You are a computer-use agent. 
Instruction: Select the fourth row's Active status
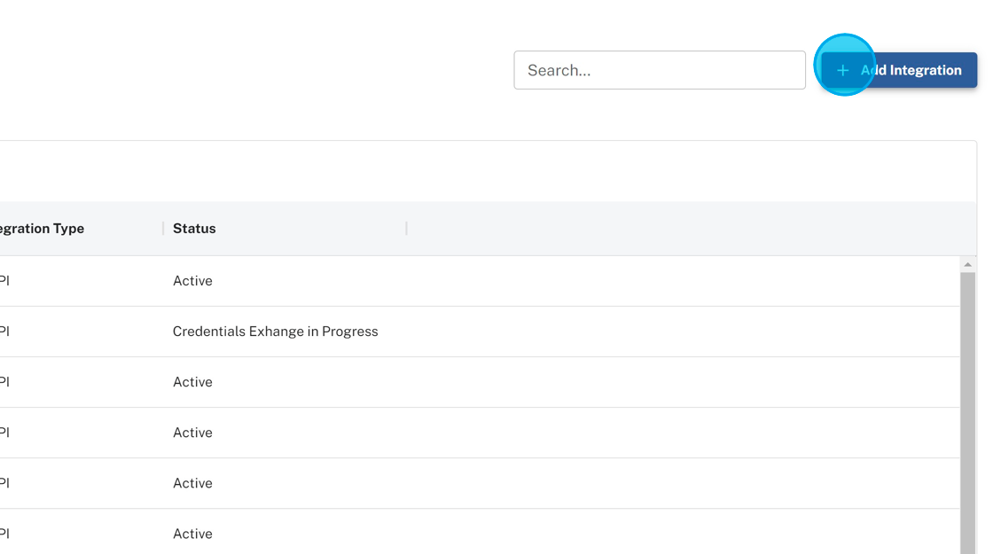point(192,433)
